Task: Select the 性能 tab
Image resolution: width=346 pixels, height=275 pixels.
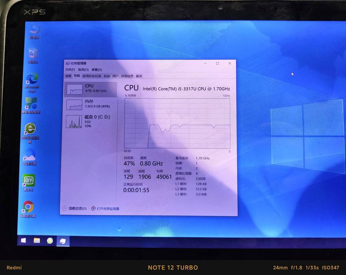Action: coord(77,76)
